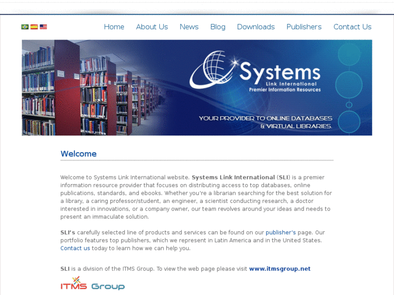Switch site language via US flag

coord(43,27)
